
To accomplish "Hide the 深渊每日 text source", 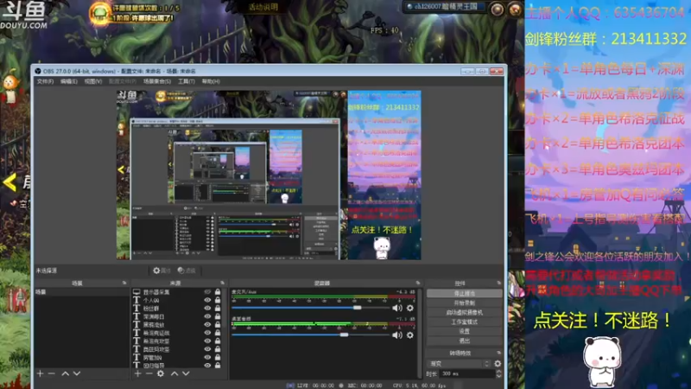I will pyautogui.click(x=207, y=316).
